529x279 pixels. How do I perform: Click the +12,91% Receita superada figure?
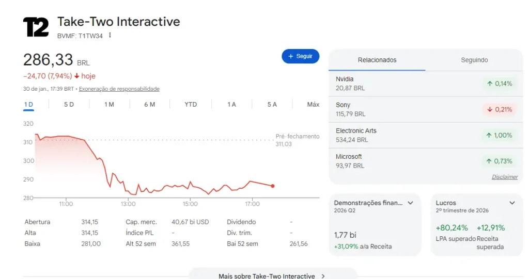coord(491,228)
